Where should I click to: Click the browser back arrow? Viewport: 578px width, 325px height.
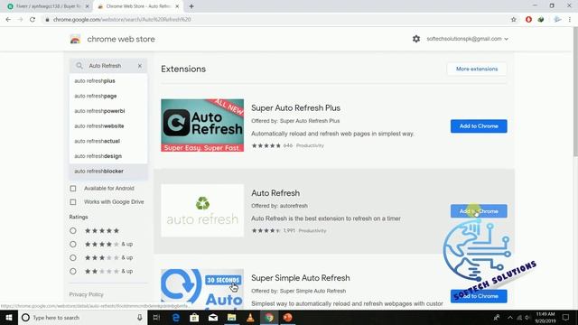tap(8, 20)
